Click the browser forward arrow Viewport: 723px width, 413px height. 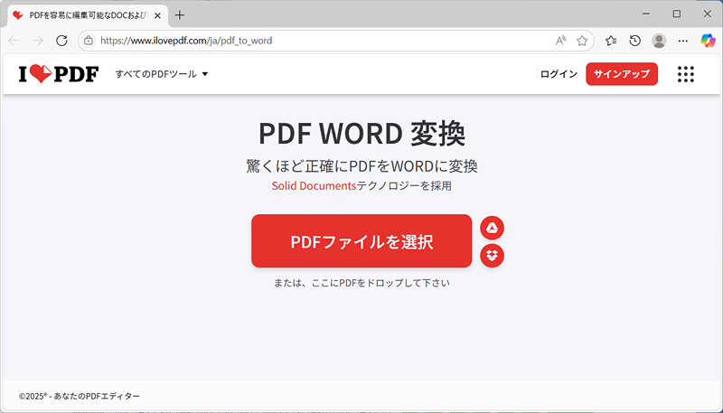tap(38, 41)
